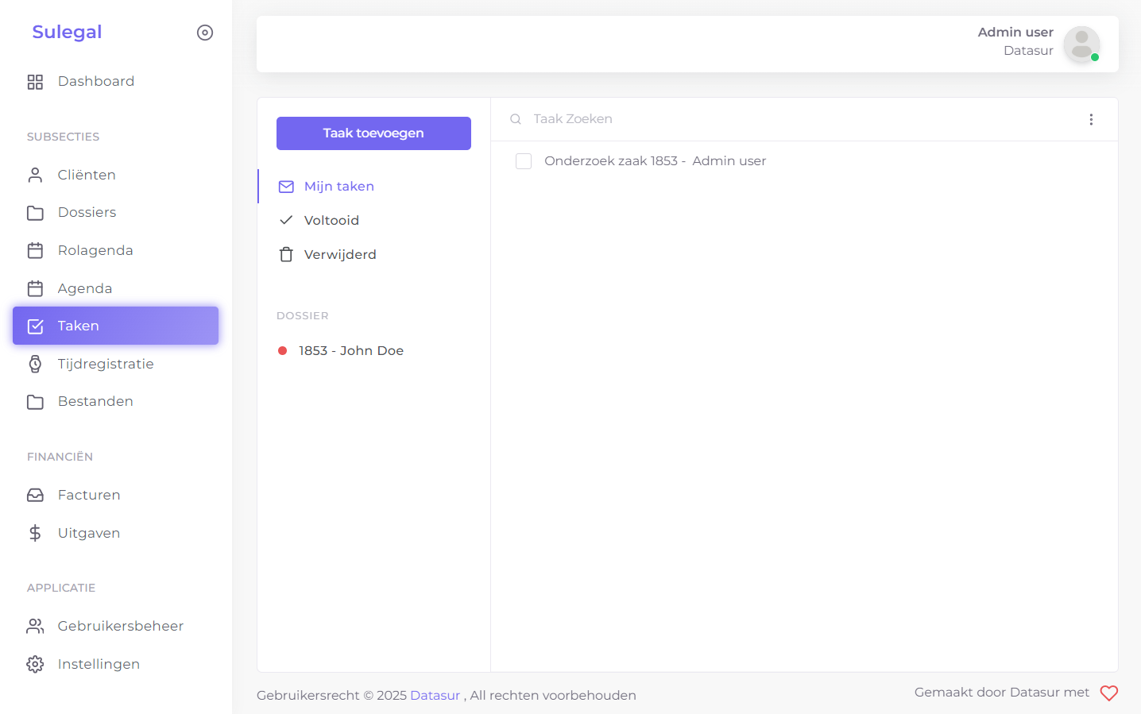
Task: Click the Dashboard grid icon
Action: (35, 82)
